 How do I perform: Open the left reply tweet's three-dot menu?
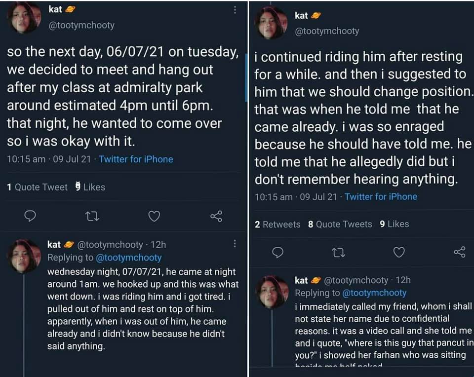coord(235,244)
